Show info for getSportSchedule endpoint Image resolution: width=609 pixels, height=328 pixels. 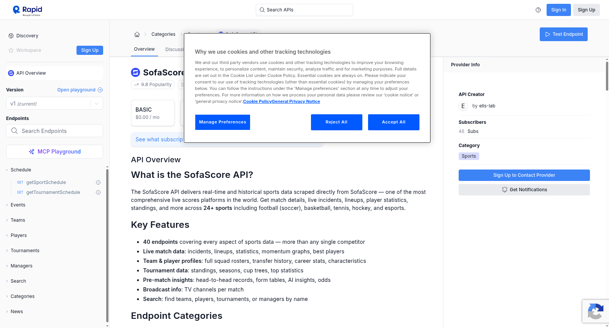click(x=98, y=182)
